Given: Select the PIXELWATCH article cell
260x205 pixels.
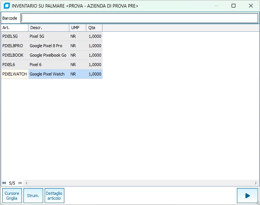Looking at the screenshot, I should click(x=15, y=74).
